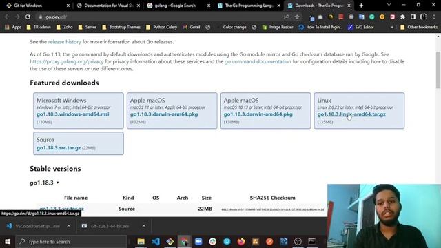Switch to Documentation for Visual Studio tab
This screenshot has height=248, width=441.
click(108, 6)
